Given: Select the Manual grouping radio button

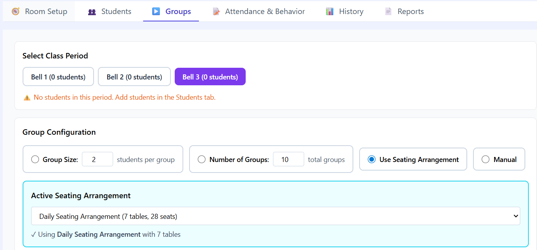Looking at the screenshot, I should [485, 159].
